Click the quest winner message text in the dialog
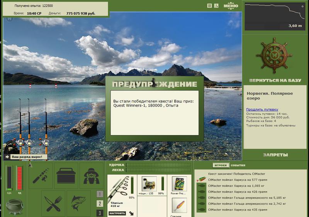 pos(153,103)
